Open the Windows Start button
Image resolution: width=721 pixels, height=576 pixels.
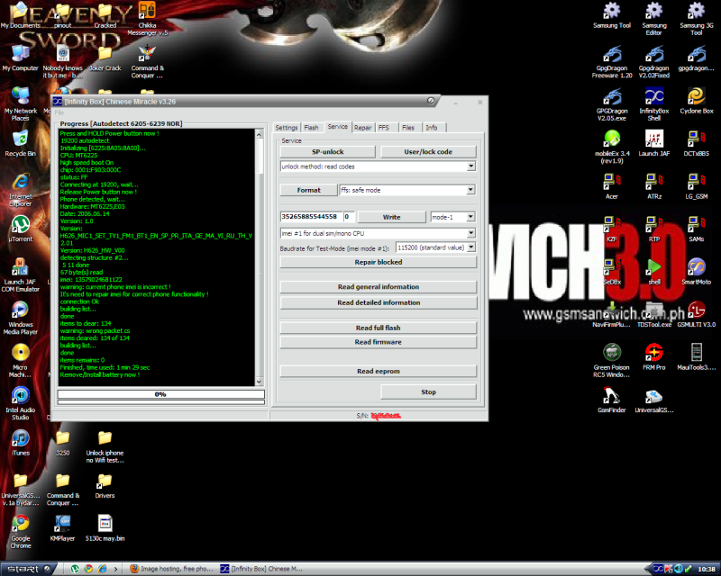coord(28,569)
